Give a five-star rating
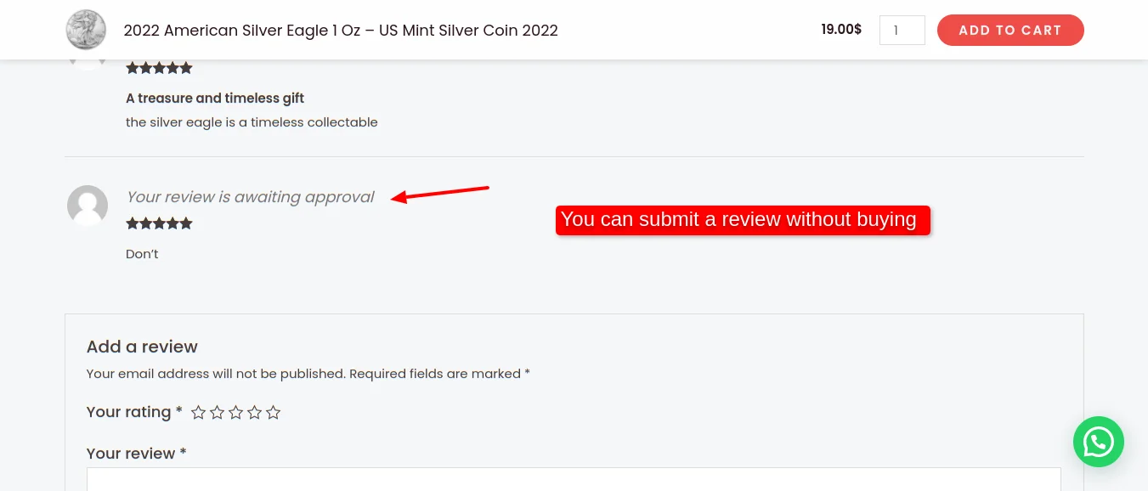 [x=273, y=412]
